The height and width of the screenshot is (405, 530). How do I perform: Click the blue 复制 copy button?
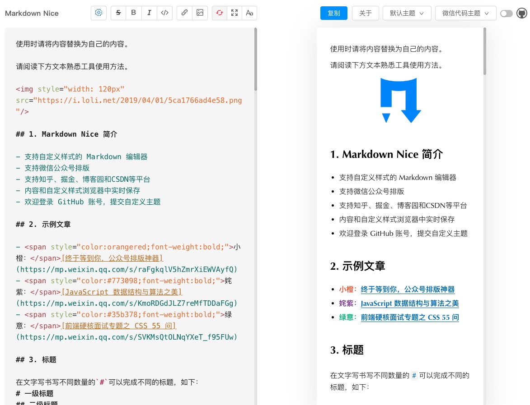coord(333,13)
